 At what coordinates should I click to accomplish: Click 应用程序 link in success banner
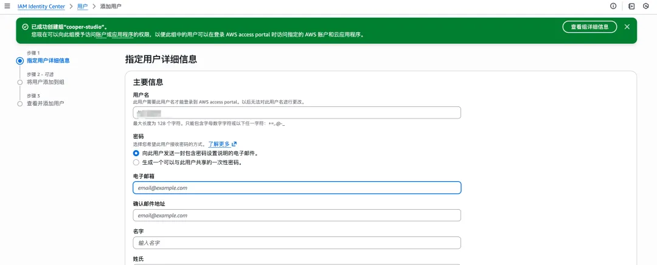point(122,35)
